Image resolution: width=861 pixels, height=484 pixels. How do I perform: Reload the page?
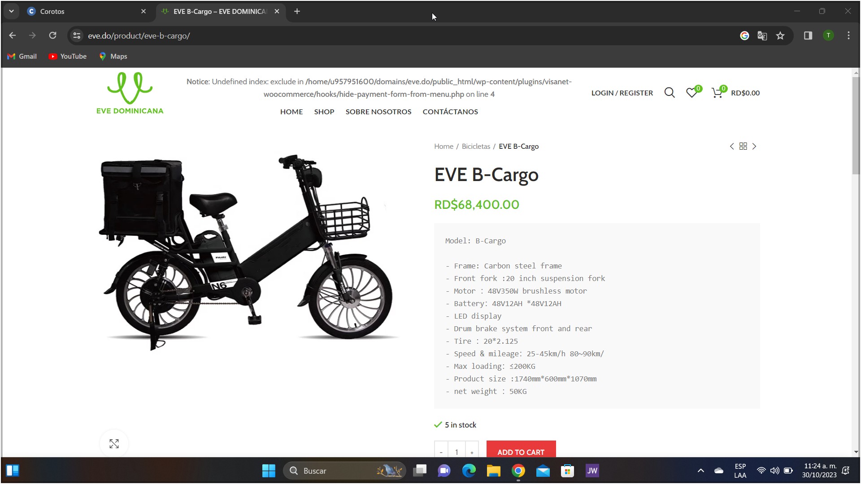pyautogui.click(x=52, y=35)
